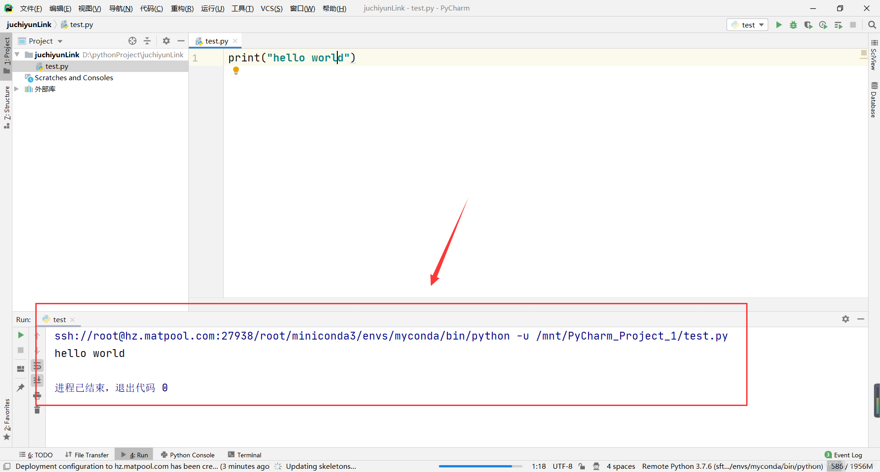The height and width of the screenshot is (472, 880).
Task: Open the File Transfer tool window
Action: [x=87, y=455]
